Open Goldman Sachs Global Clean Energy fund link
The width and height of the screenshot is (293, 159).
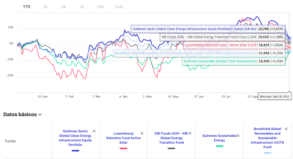click(x=75, y=138)
